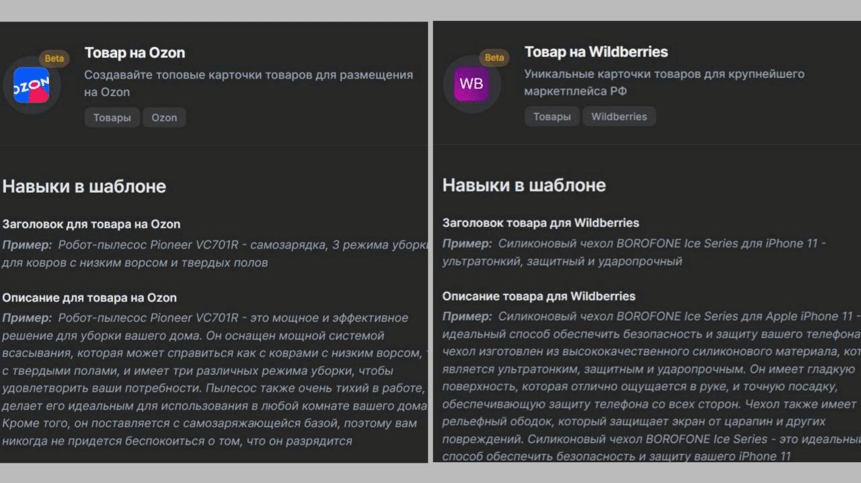861x483 pixels.
Task: Open the Товар на Ozon title
Action: [x=135, y=53]
